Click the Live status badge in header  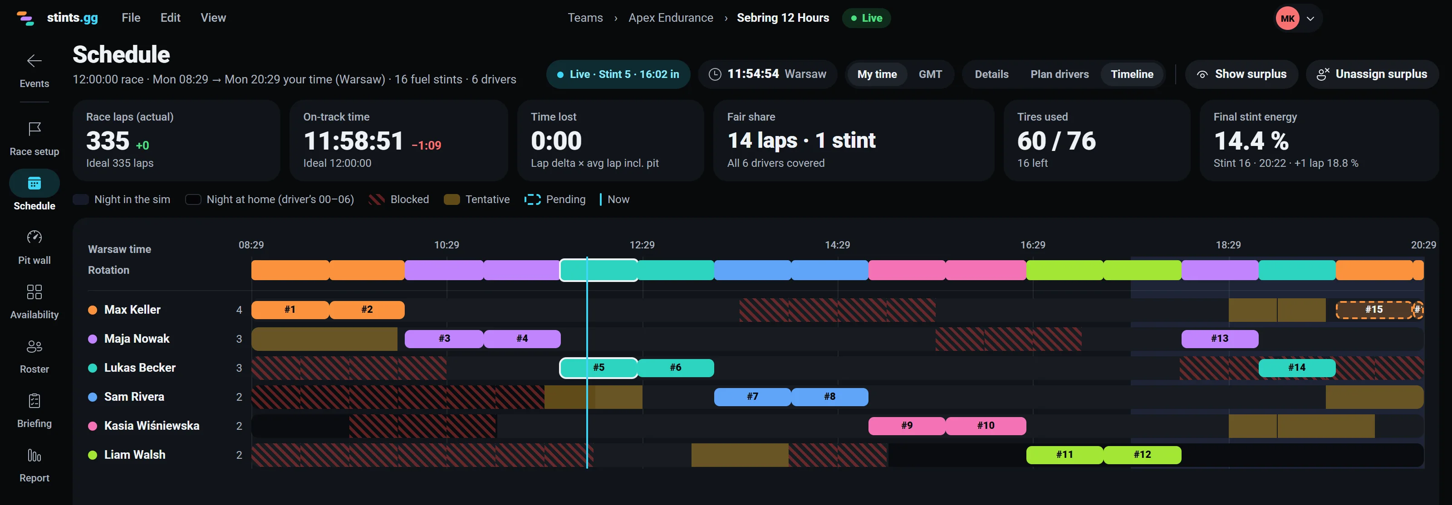coord(866,18)
